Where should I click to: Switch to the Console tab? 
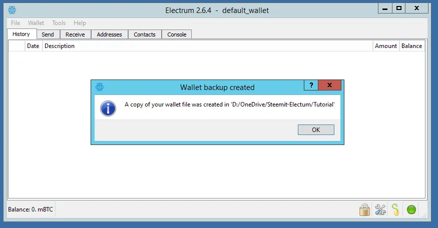[x=177, y=34]
